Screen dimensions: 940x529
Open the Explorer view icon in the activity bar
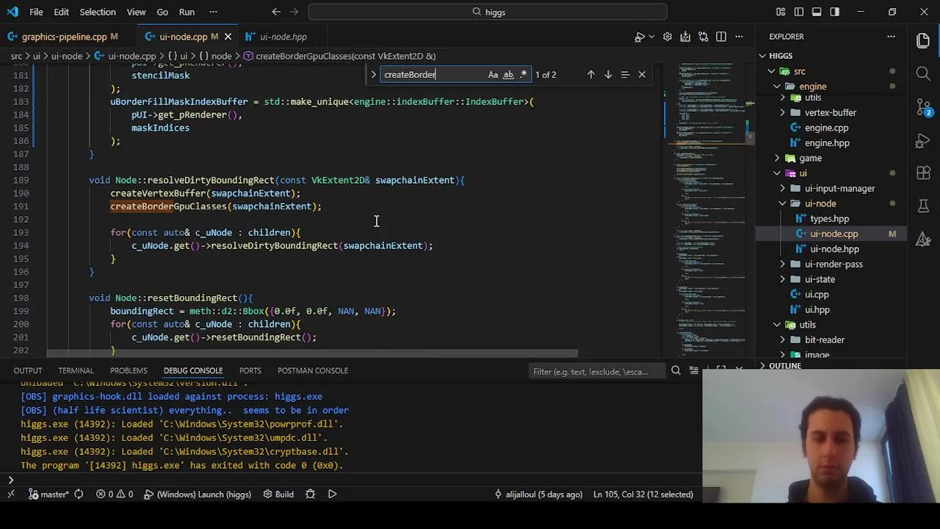(923, 41)
